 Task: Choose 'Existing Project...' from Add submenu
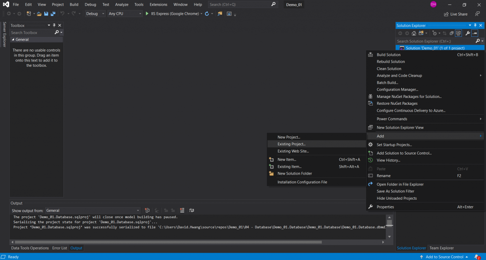click(291, 144)
